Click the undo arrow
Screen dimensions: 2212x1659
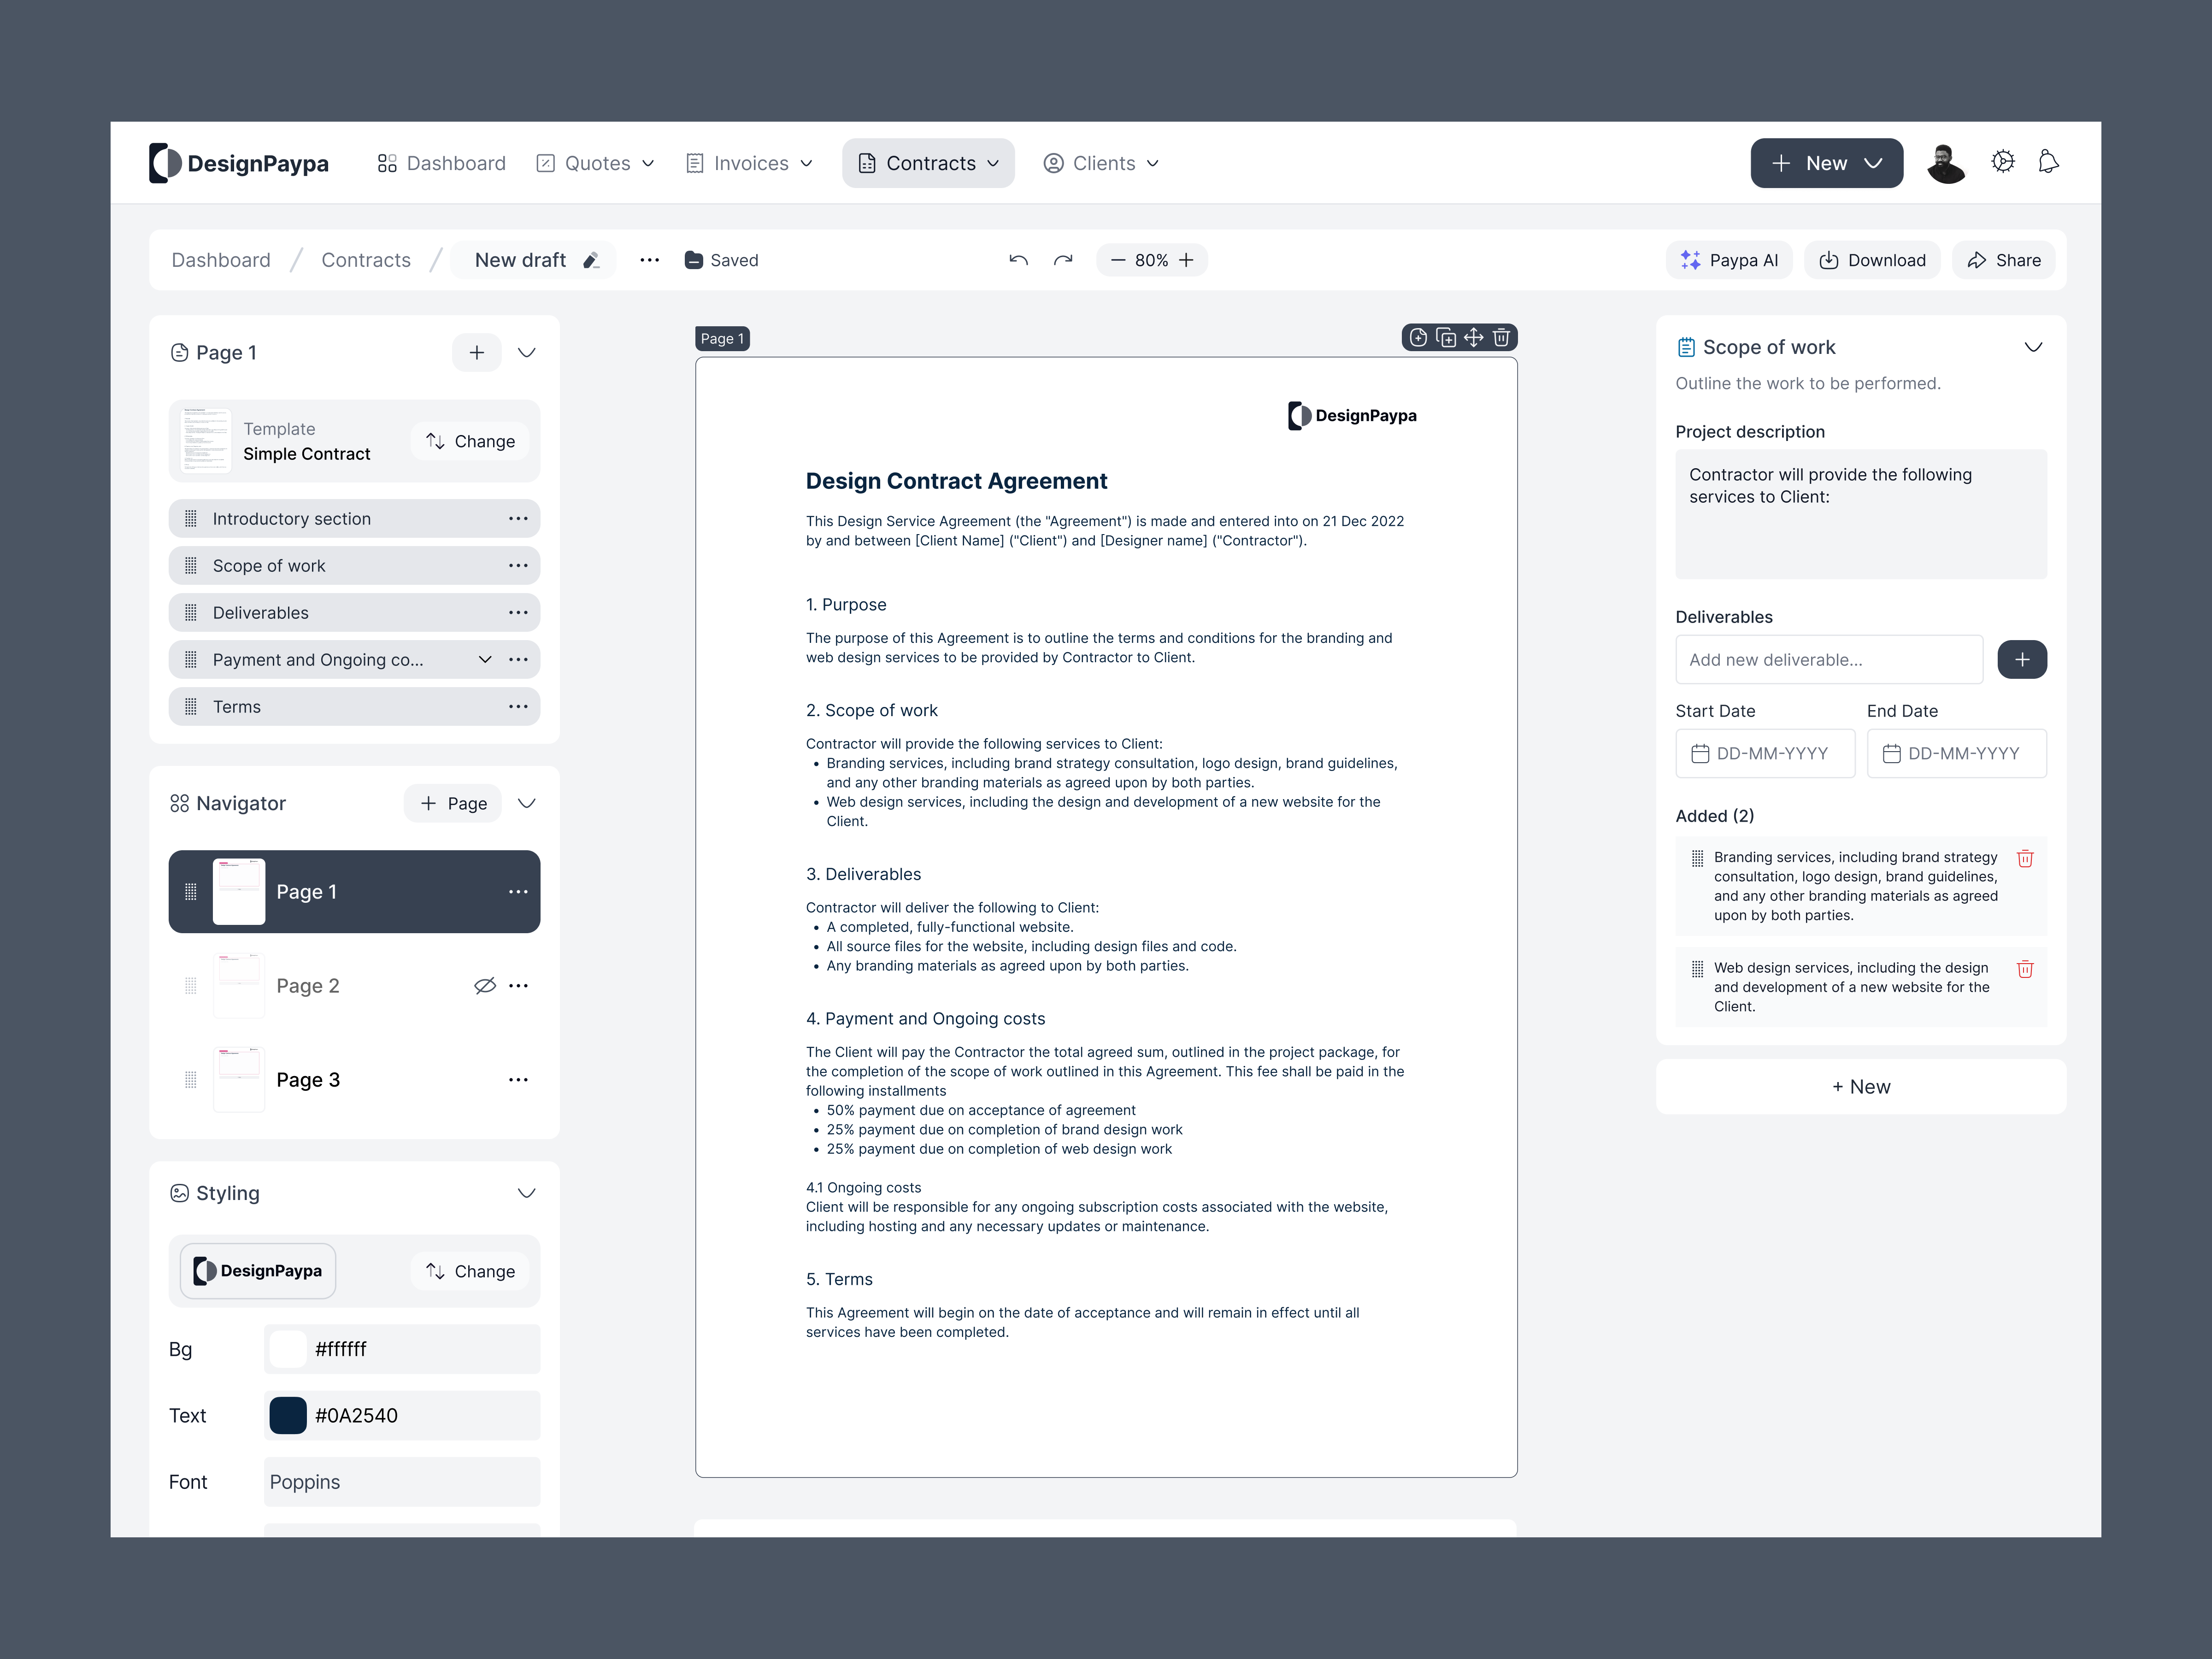(1018, 260)
